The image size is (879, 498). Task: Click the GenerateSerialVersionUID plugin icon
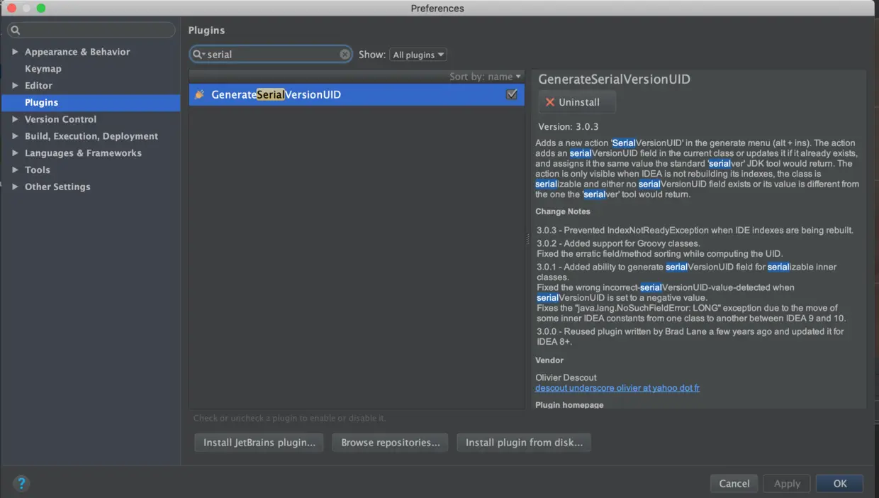pos(200,94)
